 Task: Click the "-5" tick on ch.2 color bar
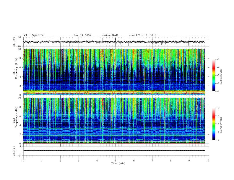[218, 124]
